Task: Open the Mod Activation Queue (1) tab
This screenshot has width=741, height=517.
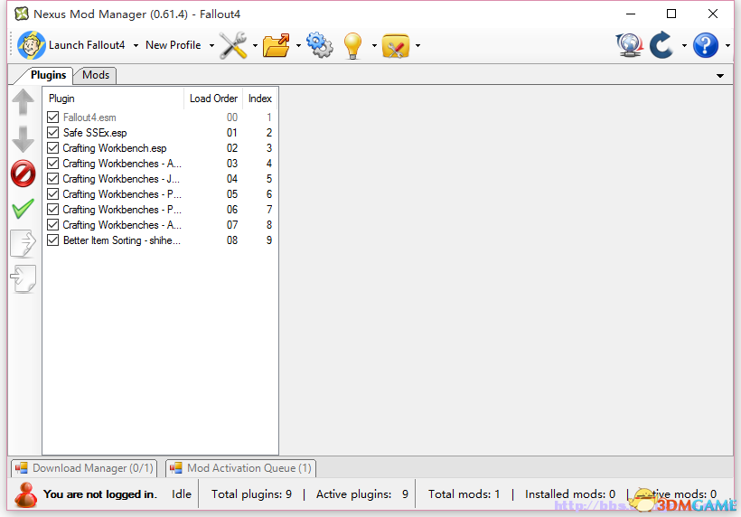Action: click(x=241, y=468)
